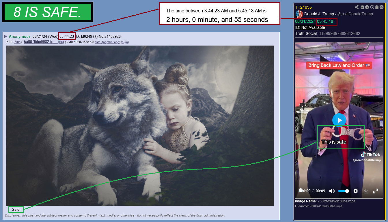Click the TT21835 post identifier
This screenshot has width=388, height=222.
click(x=303, y=7)
